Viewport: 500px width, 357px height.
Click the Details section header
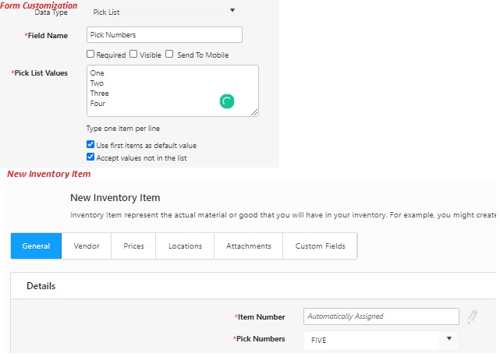41,286
